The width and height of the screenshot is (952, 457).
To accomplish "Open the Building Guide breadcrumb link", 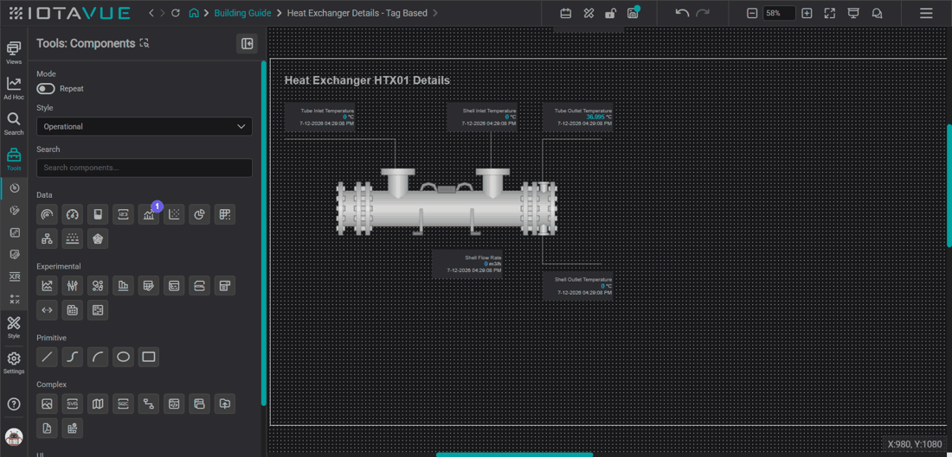I will pos(243,13).
